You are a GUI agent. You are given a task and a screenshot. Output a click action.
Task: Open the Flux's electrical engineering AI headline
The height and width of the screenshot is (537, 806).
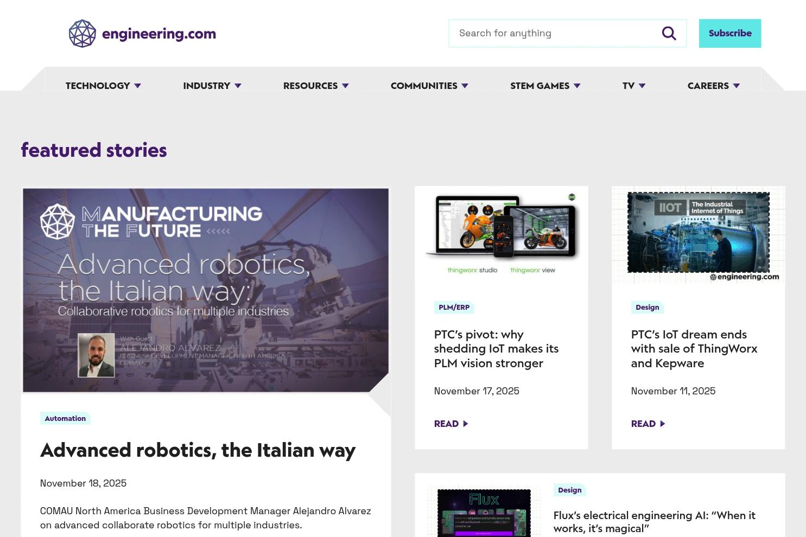click(x=655, y=522)
